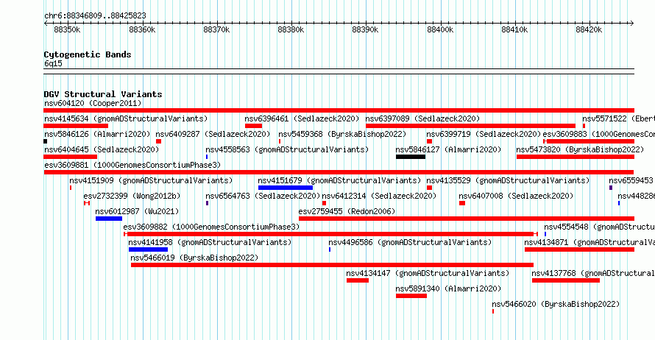Open the nsv5466019 (ByrskaBishop2022) label
This screenshot has width=655, height=340.
(195, 258)
